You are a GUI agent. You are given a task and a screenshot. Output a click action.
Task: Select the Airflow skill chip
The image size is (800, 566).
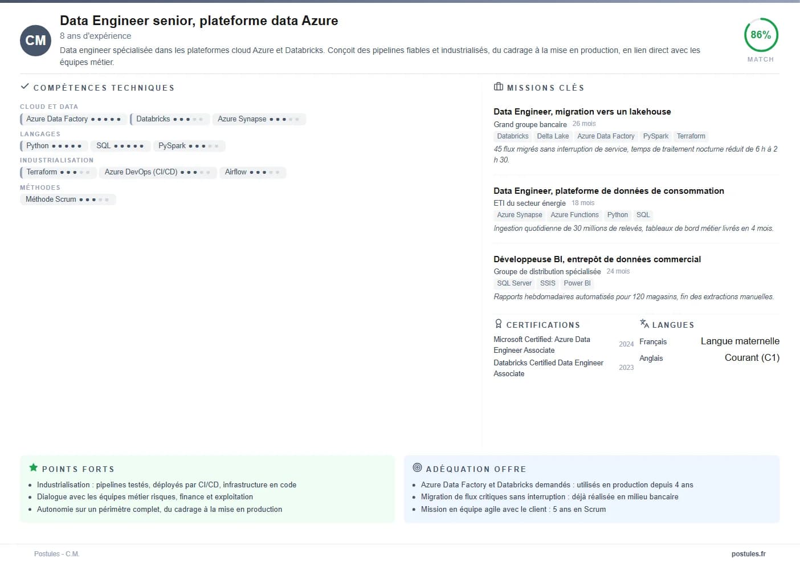tap(252, 172)
